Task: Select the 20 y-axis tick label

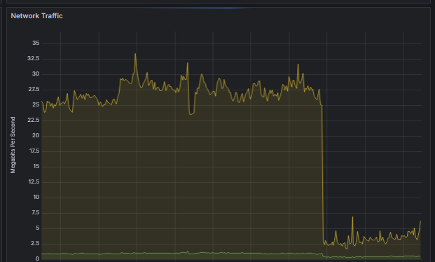Action: pos(36,135)
